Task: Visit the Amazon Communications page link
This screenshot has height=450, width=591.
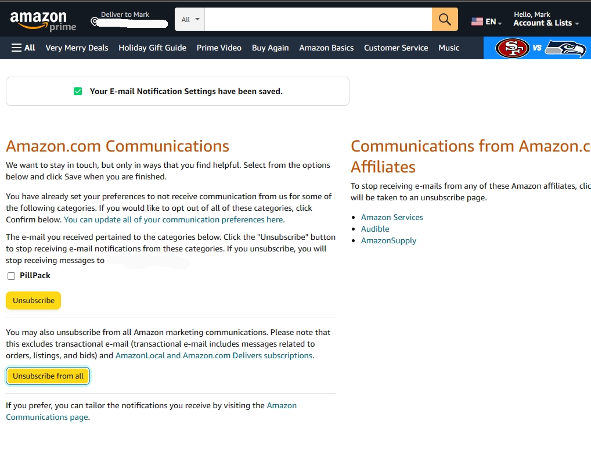Action: [151, 411]
